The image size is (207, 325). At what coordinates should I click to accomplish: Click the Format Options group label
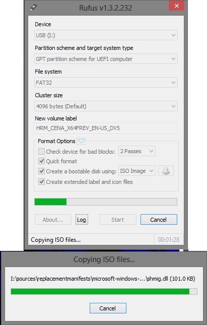tap(56, 141)
